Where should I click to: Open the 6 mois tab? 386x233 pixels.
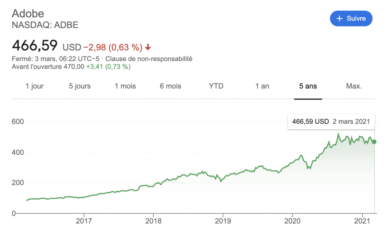170,86
